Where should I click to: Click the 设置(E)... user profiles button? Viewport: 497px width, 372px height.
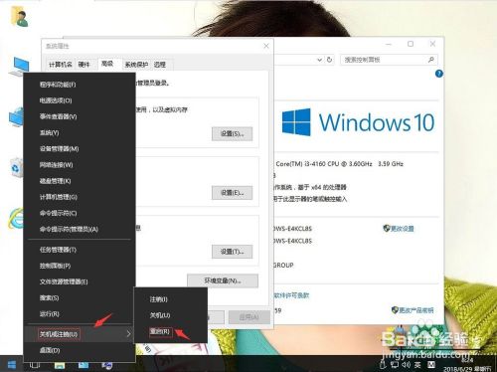click(232, 193)
